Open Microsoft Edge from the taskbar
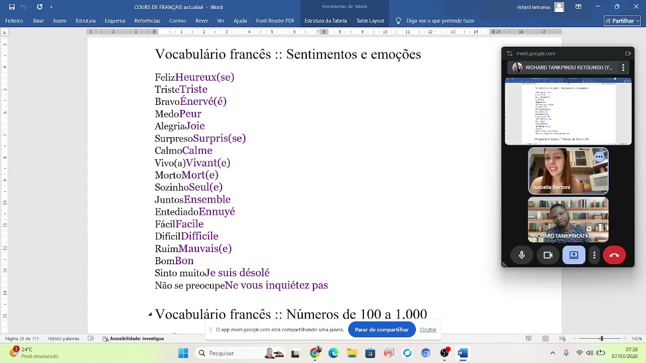Image resolution: width=646 pixels, height=363 pixels. [x=333, y=353]
